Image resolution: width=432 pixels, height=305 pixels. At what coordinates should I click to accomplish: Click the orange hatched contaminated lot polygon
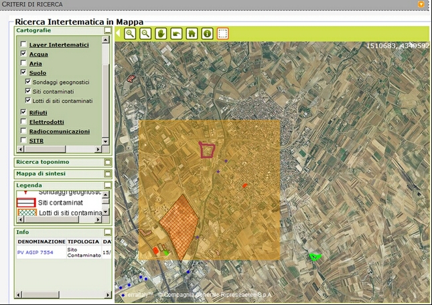[179, 227]
